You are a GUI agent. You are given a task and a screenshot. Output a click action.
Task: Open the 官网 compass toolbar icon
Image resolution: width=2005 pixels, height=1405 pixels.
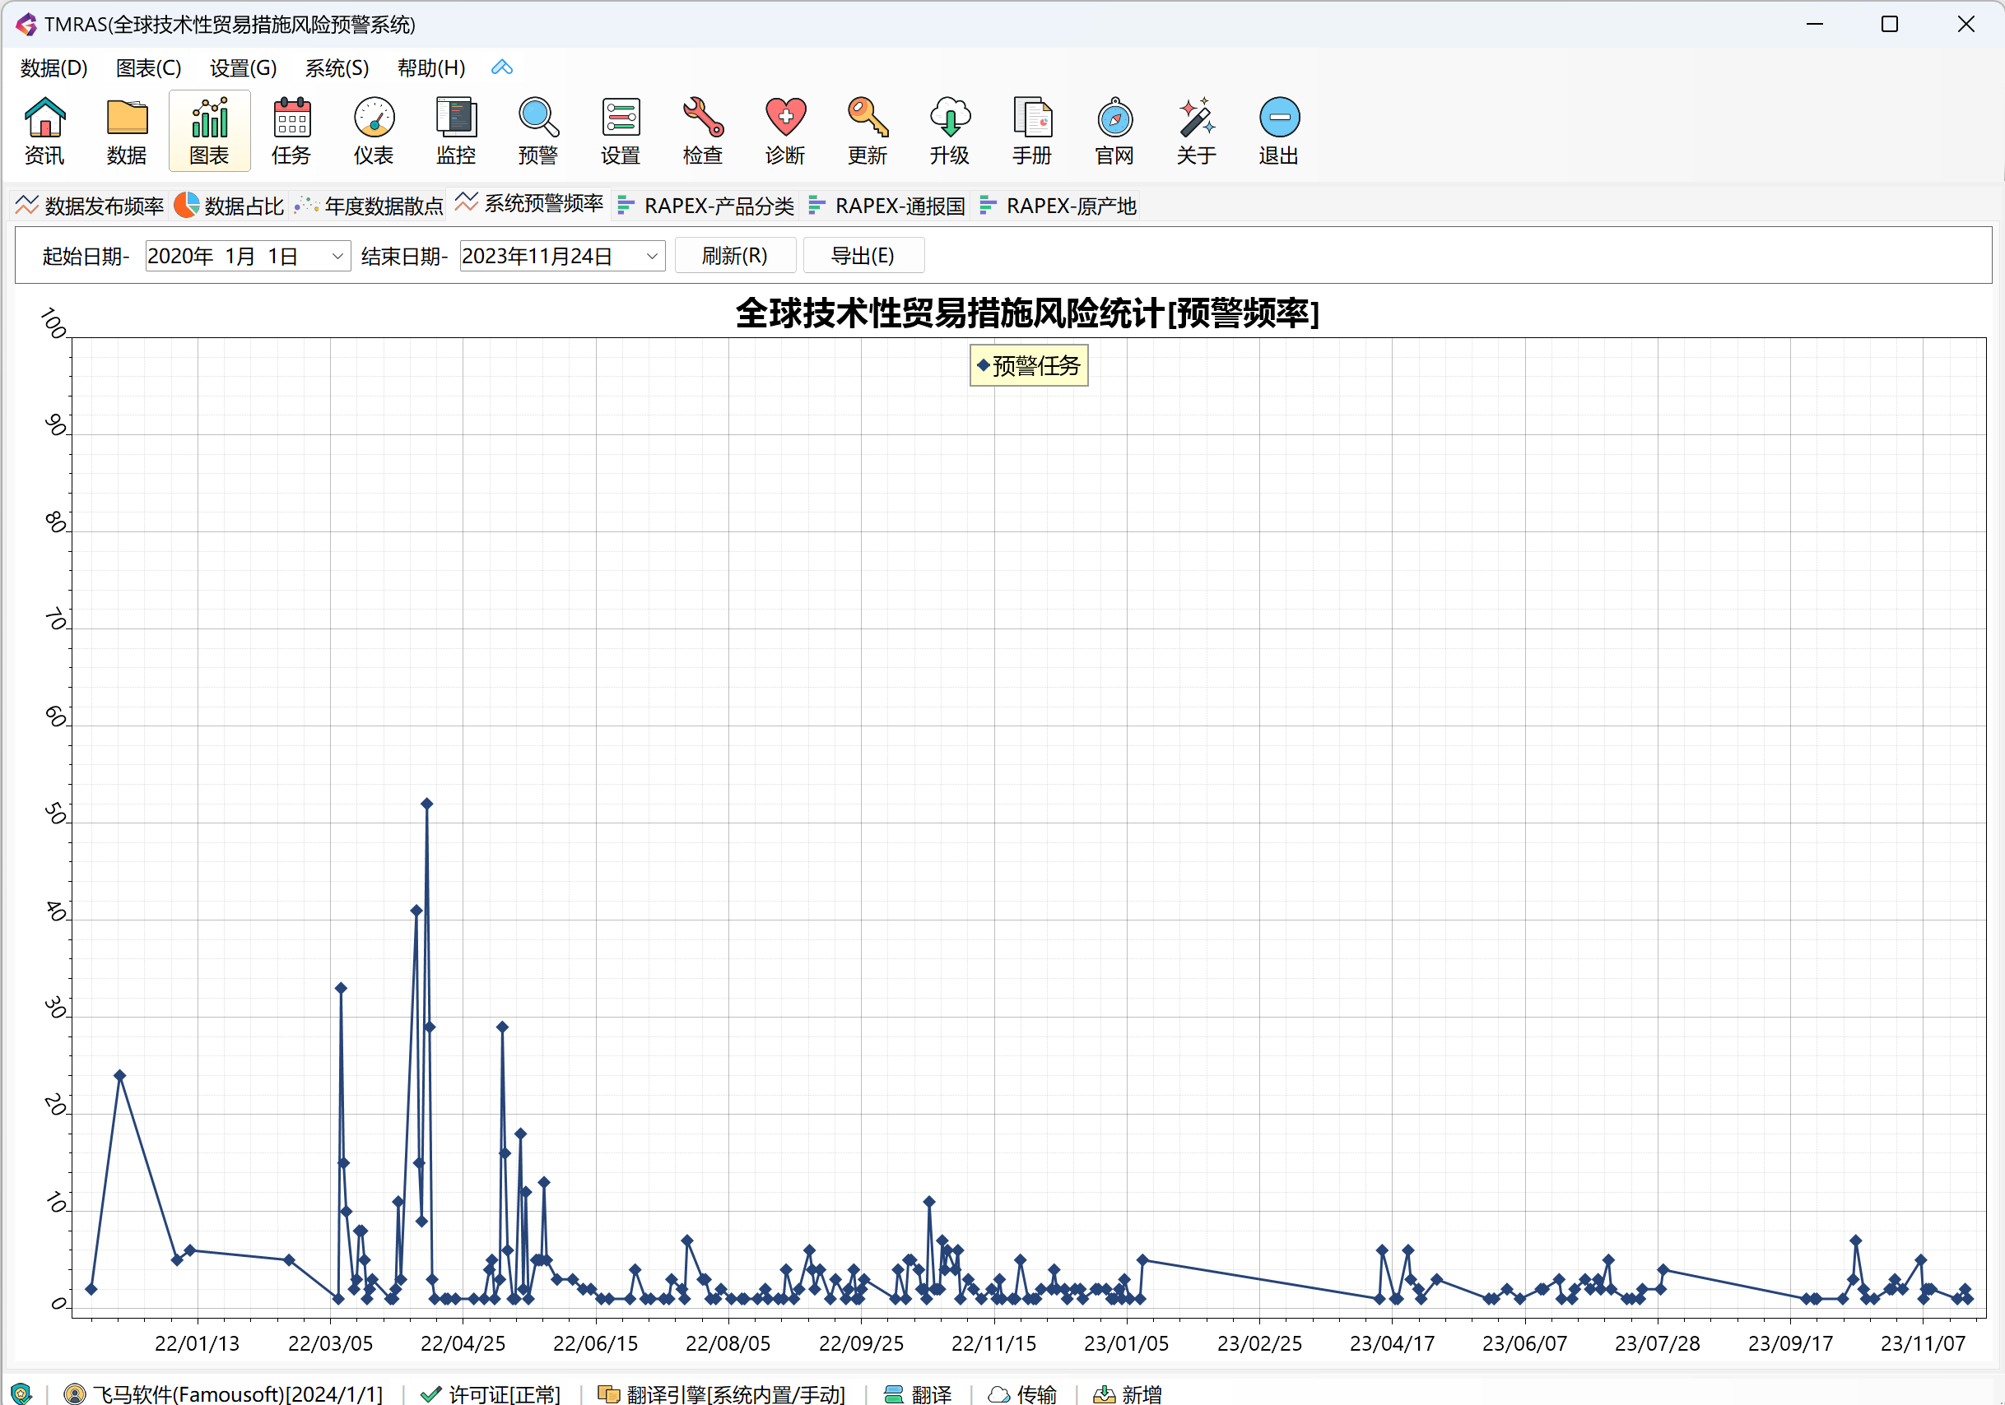1114,131
